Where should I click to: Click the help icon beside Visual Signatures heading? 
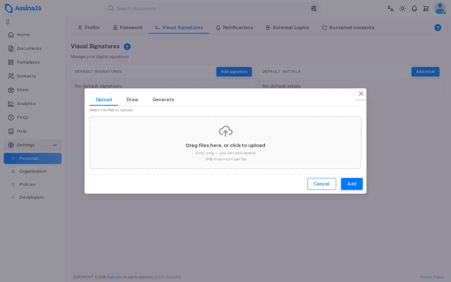click(x=127, y=47)
